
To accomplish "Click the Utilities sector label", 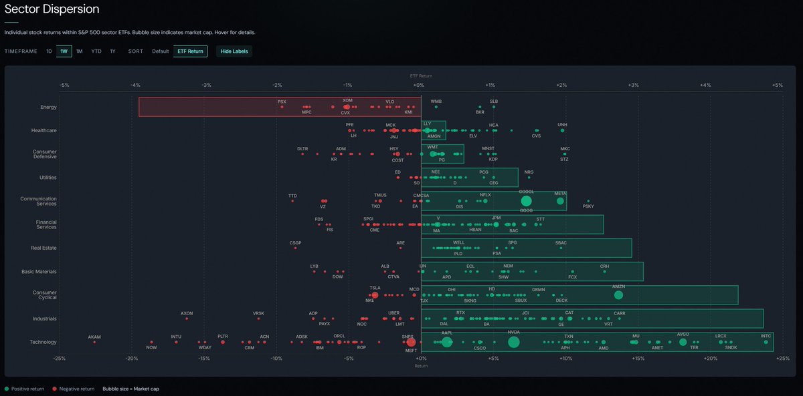I will 48,178.
